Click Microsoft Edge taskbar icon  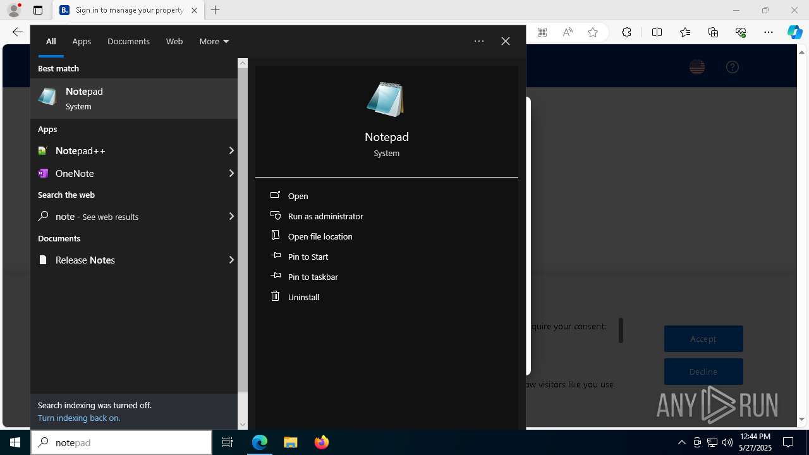coord(260,442)
